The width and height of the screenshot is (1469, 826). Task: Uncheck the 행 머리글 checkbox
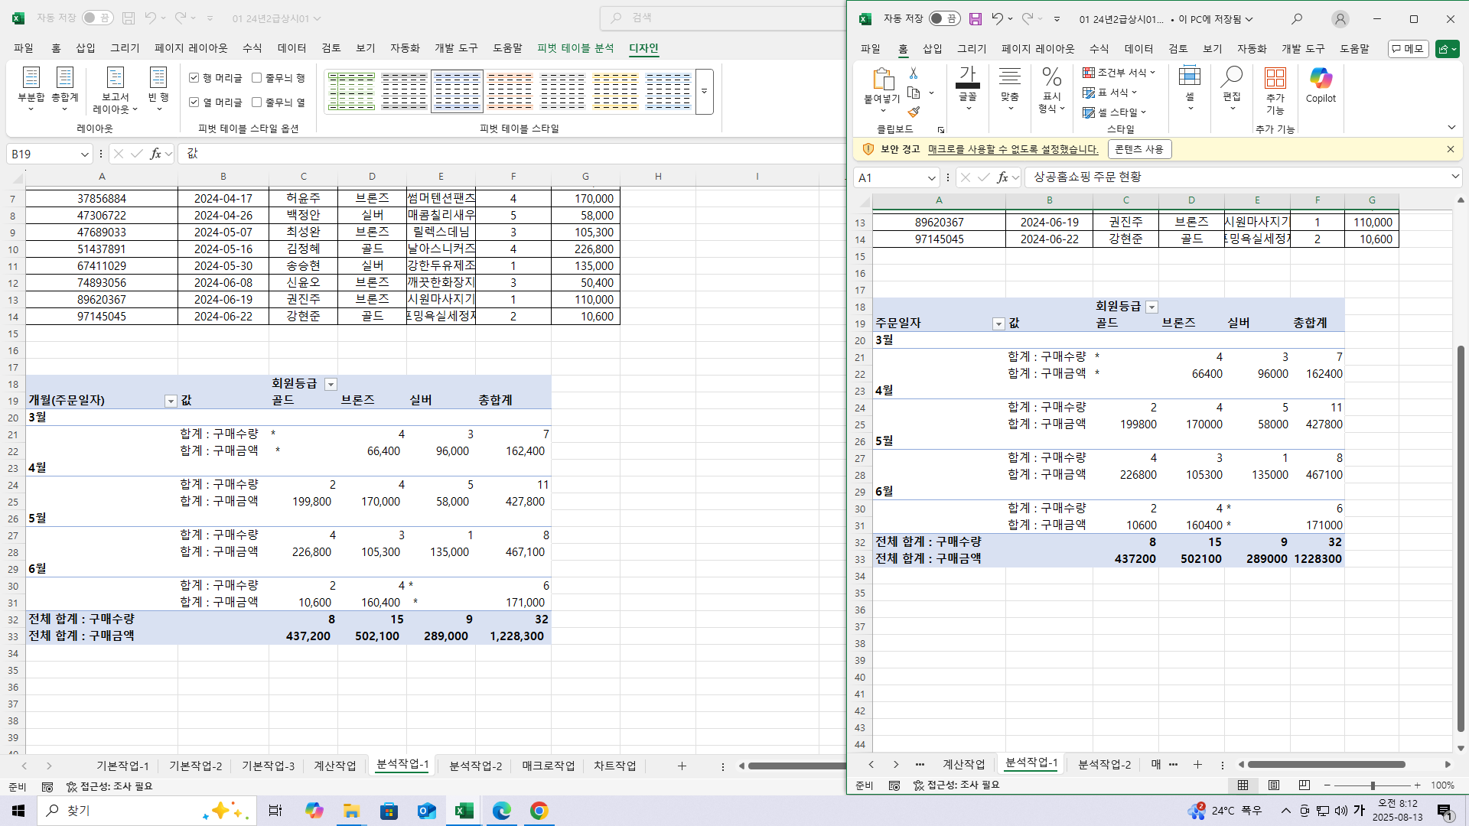[x=194, y=78]
